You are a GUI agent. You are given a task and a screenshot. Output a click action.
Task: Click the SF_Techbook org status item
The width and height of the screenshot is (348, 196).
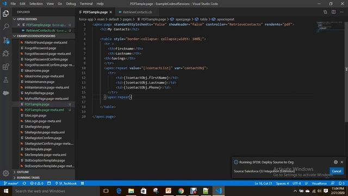pyautogui.click(x=66, y=183)
